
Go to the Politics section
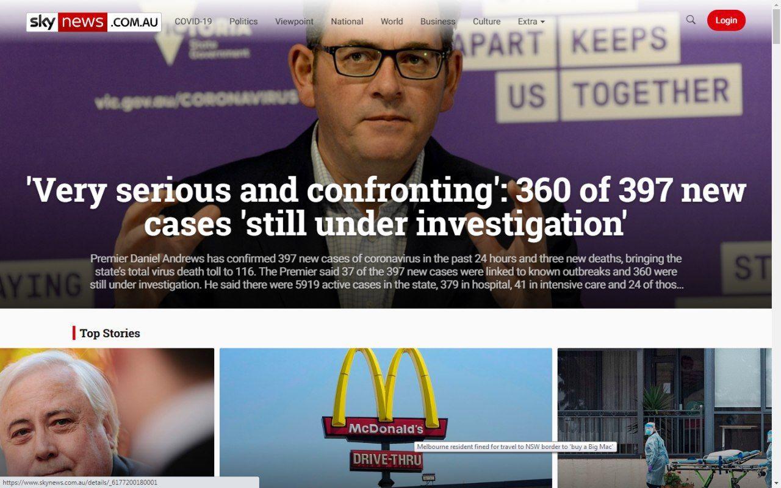[243, 21]
